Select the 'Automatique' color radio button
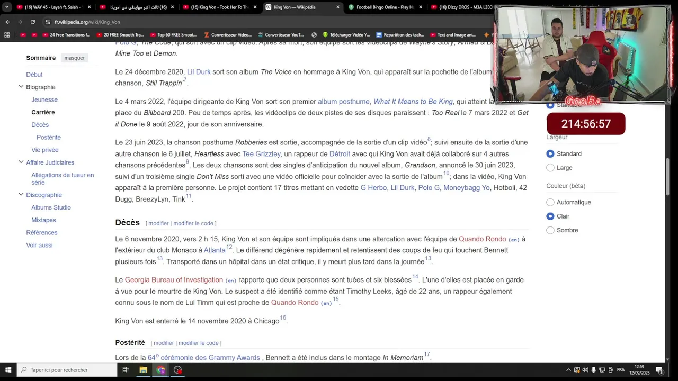Screen dimensions: 678x381 tap(550, 202)
